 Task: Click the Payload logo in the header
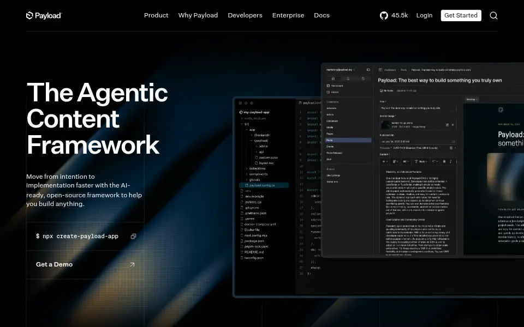click(x=44, y=15)
